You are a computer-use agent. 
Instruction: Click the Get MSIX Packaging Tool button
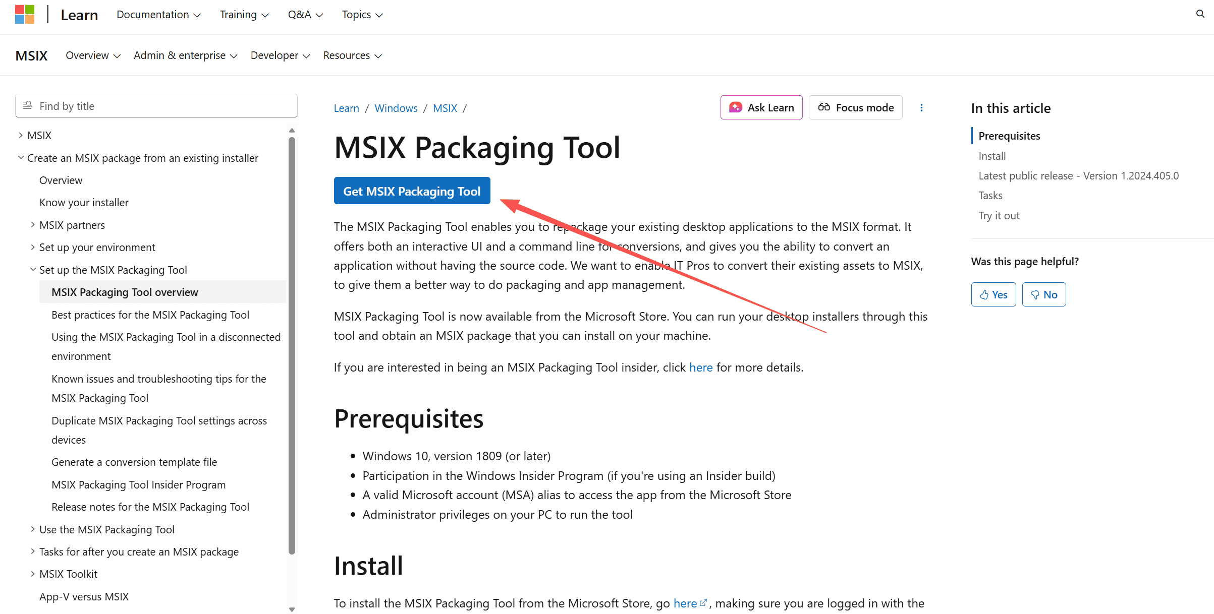(412, 191)
